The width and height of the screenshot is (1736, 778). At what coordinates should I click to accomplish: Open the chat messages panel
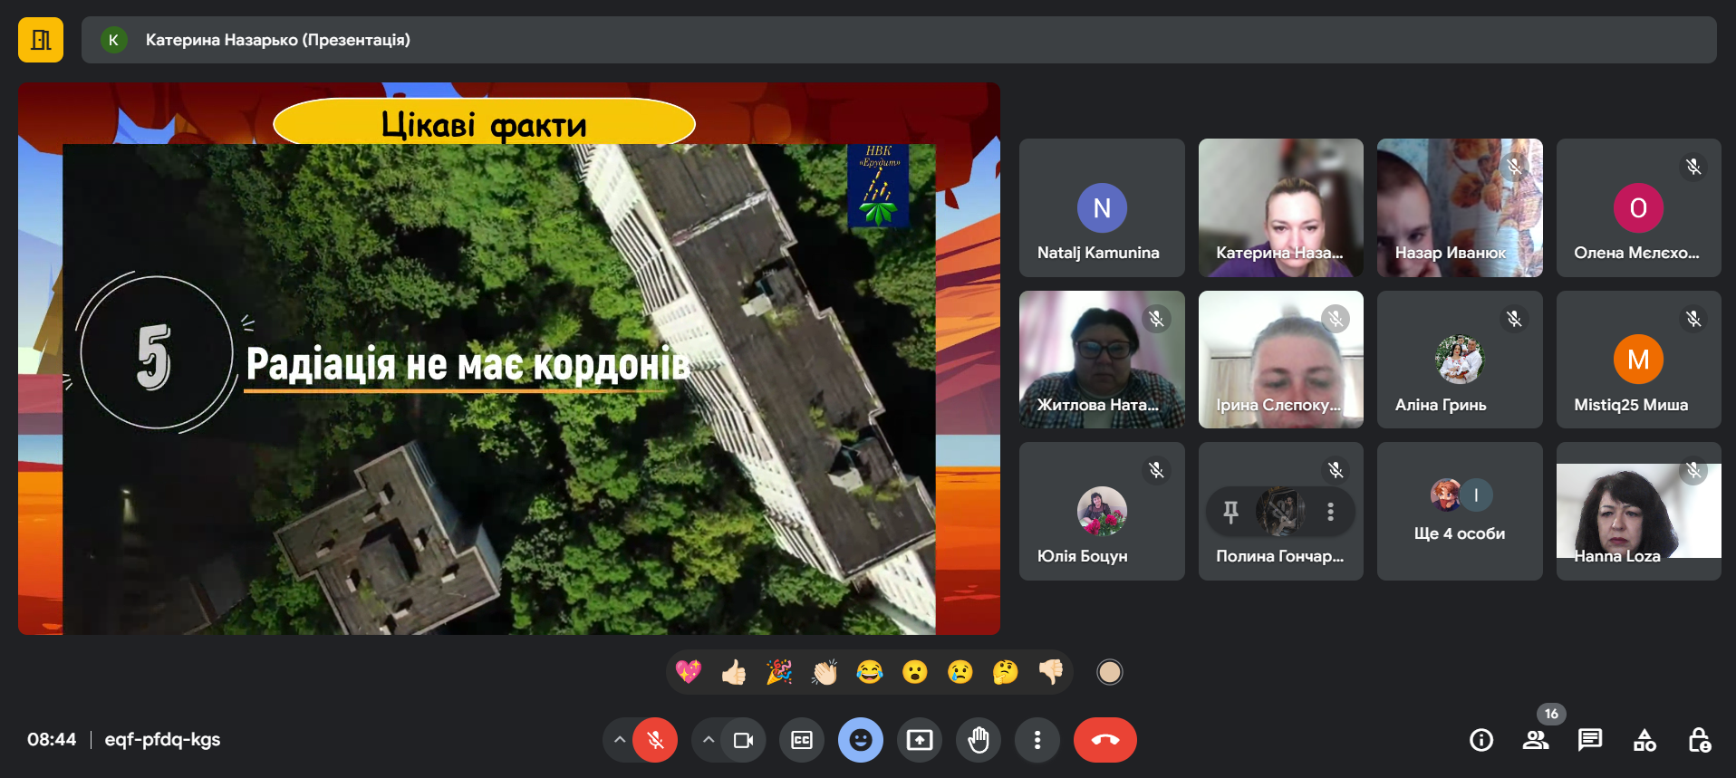click(x=1590, y=740)
